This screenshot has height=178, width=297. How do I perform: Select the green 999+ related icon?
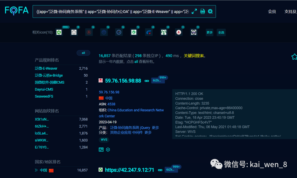(59, 32)
